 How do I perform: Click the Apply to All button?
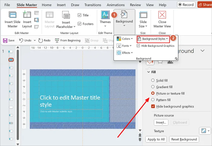click(156, 139)
